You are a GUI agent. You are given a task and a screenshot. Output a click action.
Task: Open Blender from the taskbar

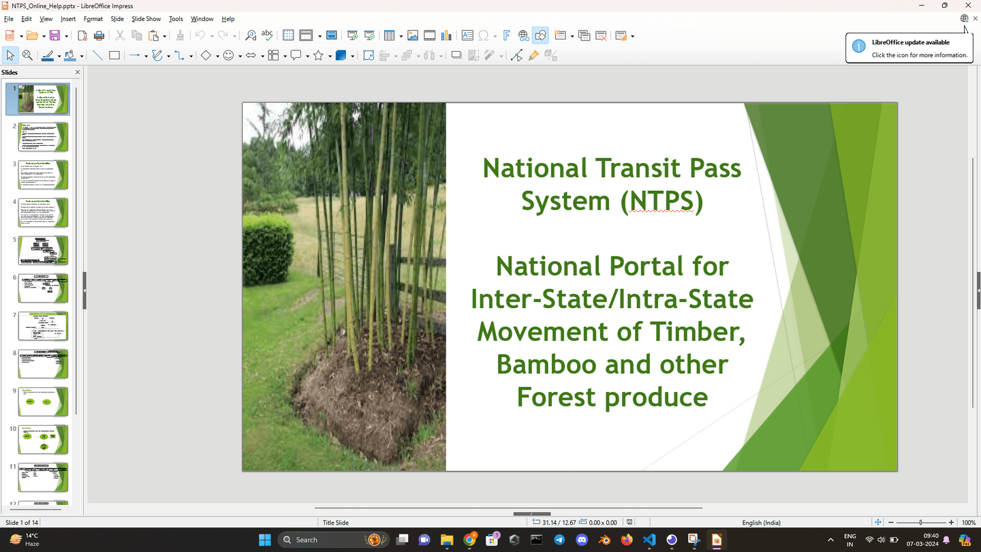(604, 540)
